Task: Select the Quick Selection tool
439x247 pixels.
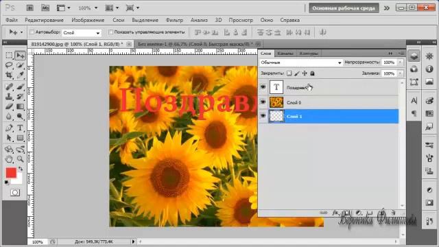Action: tap(20, 65)
